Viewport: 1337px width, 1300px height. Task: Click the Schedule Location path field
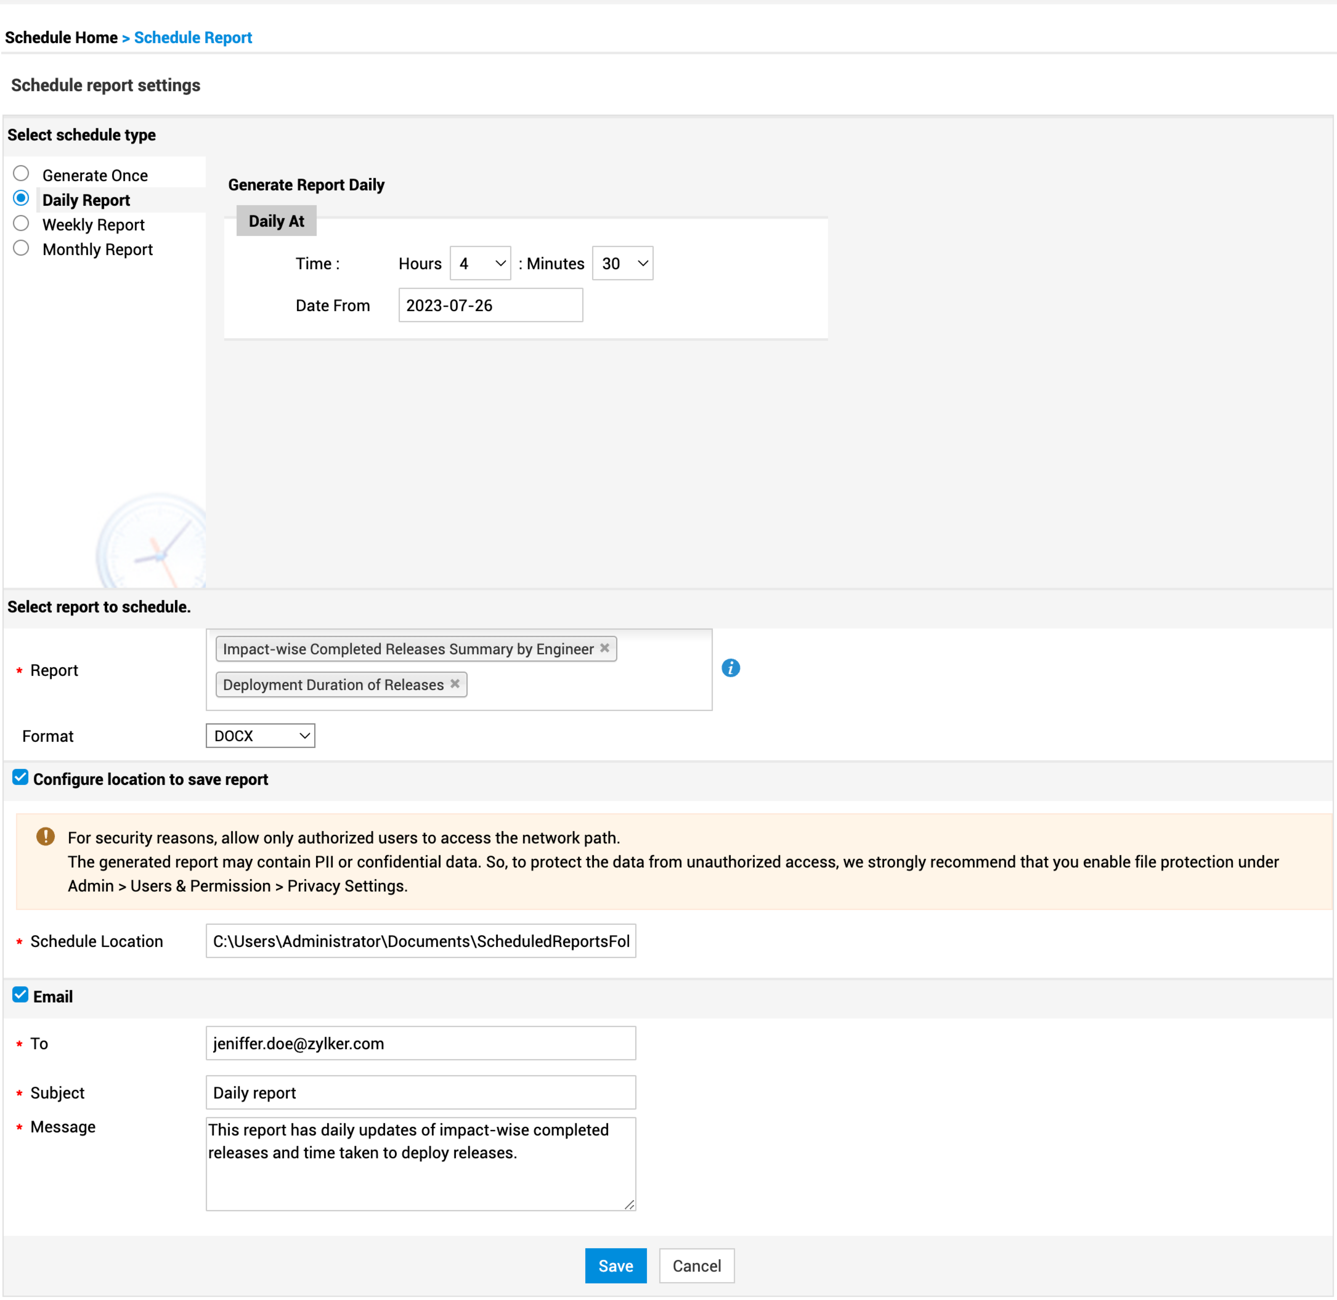[421, 941]
